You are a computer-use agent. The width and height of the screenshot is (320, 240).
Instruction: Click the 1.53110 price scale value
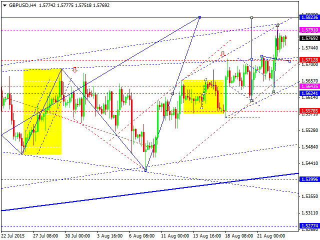pos(310,213)
